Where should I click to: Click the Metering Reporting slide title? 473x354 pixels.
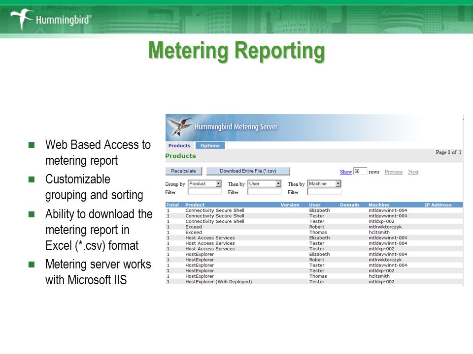pos(236,51)
